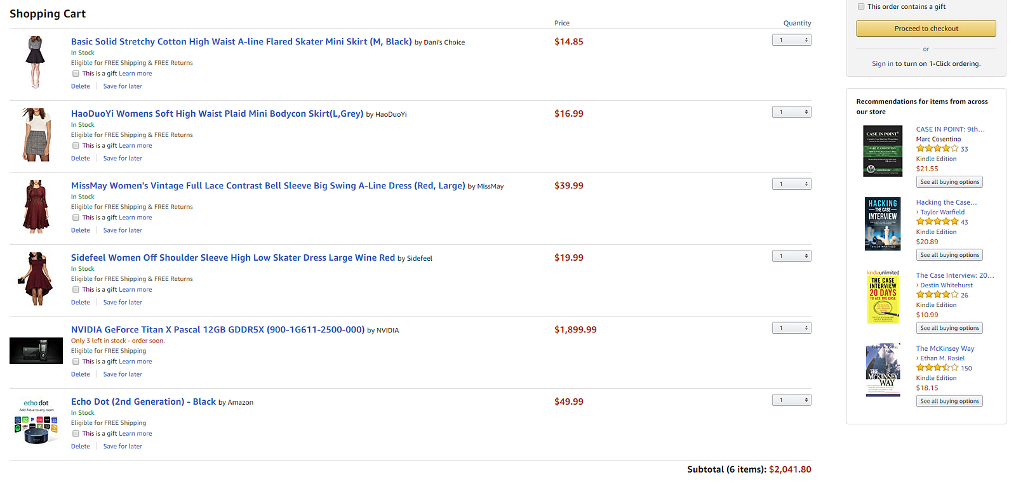Screen dimensions: 1016x484
Task: Click the Echo Dot product image
Action: (36, 421)
